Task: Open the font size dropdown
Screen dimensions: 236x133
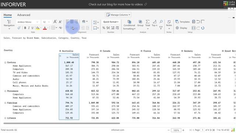Action: point(46,22)
